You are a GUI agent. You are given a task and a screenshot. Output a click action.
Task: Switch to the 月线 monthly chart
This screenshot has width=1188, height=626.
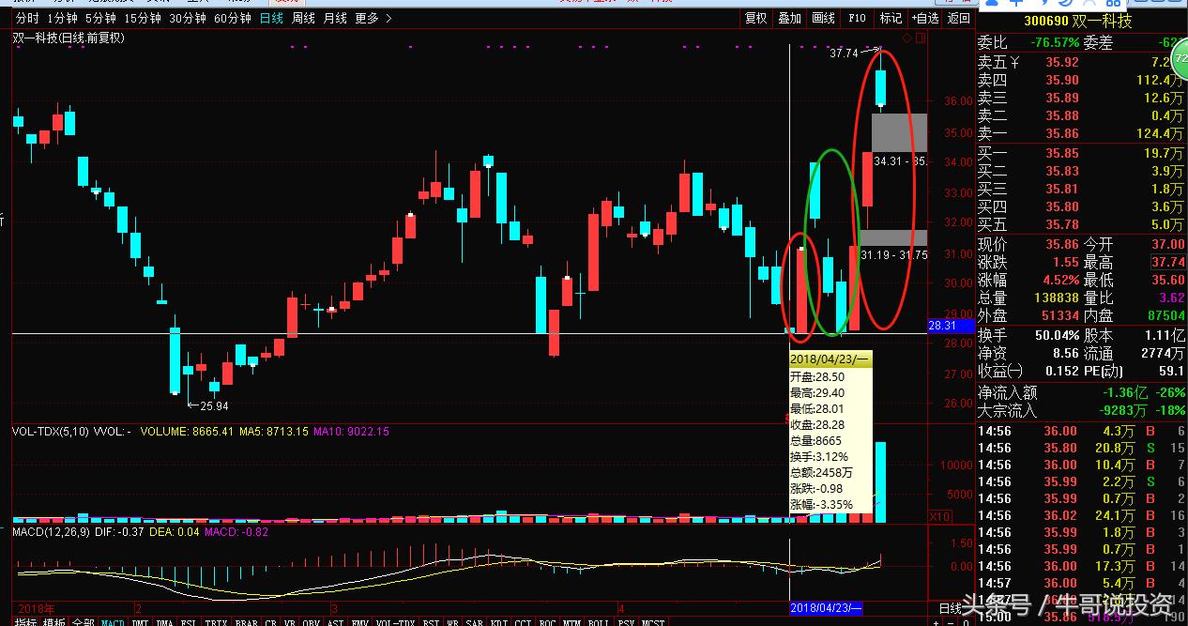335,19
